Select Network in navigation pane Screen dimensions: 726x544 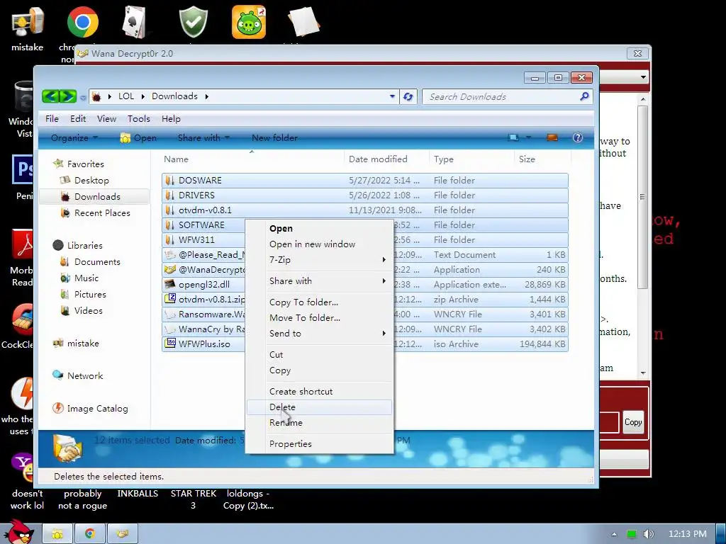coord(85,375)
